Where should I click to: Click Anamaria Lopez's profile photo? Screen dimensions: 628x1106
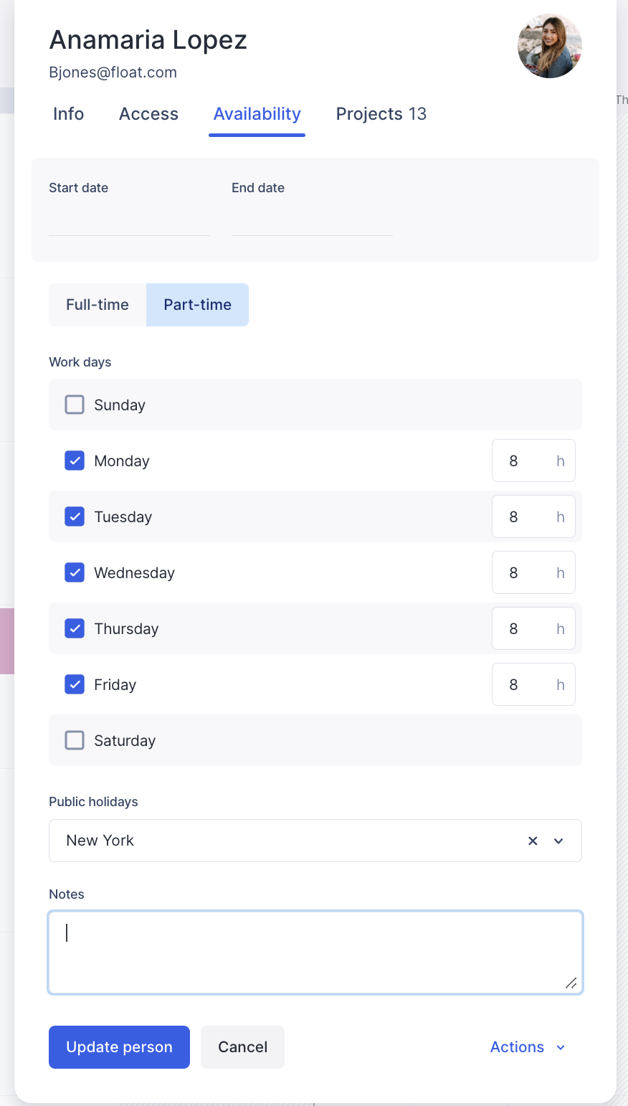pos(549,45)
